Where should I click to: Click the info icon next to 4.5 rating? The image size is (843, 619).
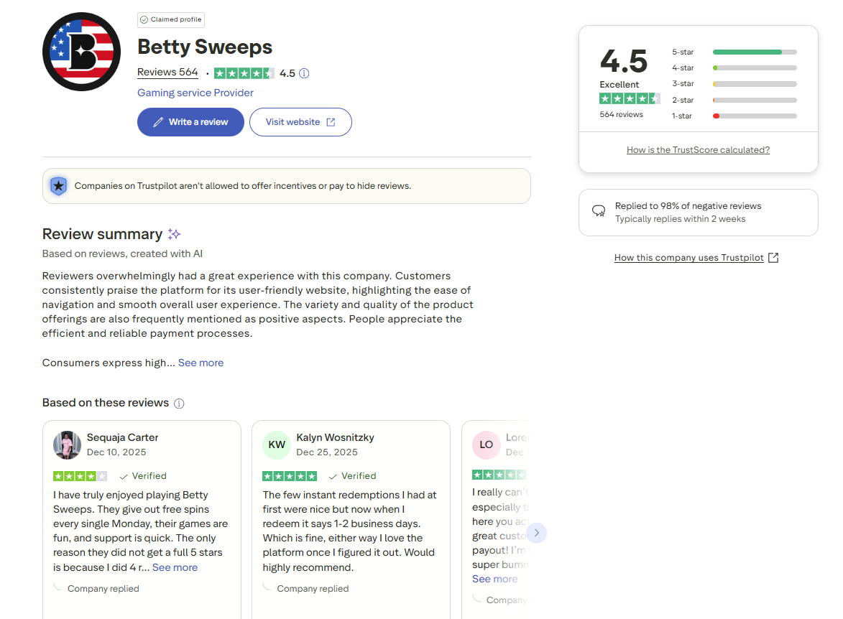pos(304,73)
